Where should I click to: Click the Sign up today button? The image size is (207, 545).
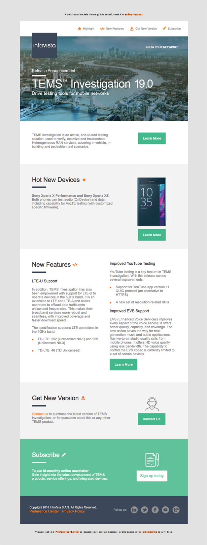tap(152, 476)
